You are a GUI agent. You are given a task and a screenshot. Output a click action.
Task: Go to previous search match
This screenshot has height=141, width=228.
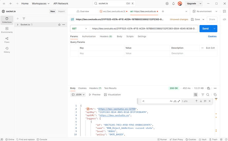197,101
